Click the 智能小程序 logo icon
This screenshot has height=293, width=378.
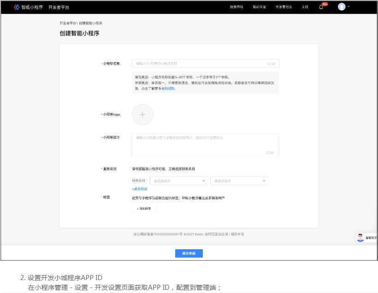[17, 7]
